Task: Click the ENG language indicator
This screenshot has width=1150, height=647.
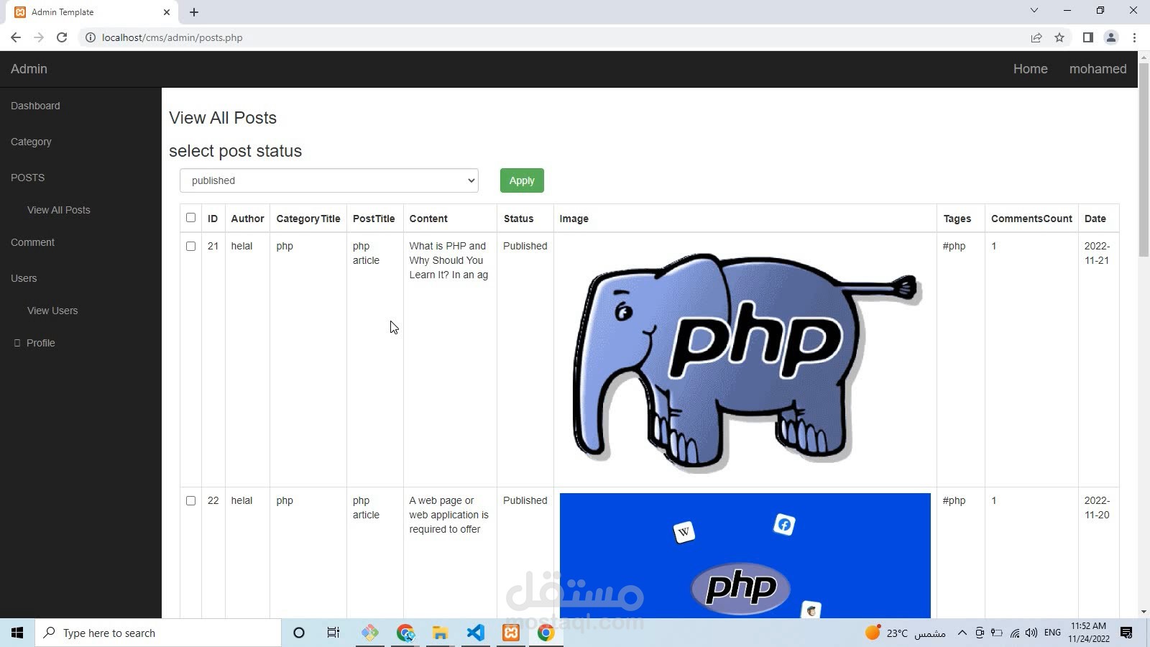Action: point(1052,633)
